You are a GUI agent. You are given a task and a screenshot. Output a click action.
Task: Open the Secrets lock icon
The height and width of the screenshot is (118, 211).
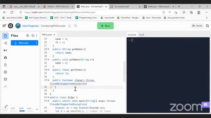5,65
